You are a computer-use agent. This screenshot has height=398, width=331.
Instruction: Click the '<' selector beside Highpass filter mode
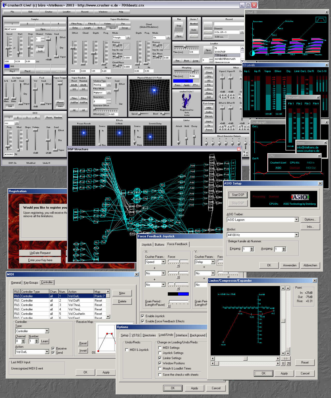tap(109, 93)
